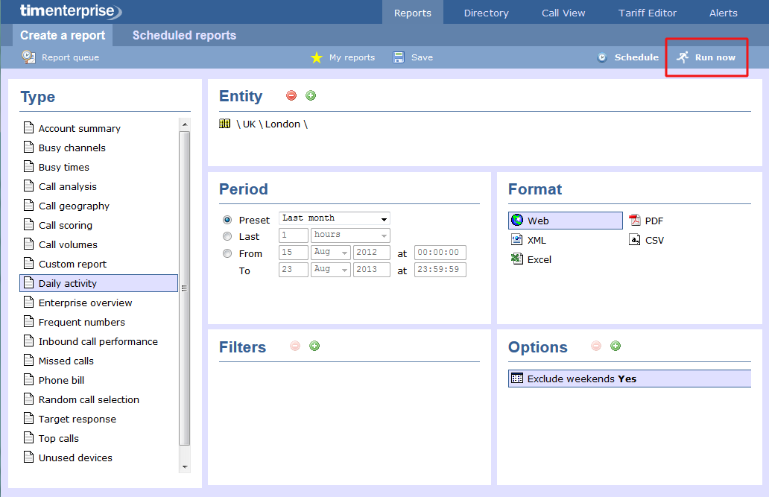
Task: Open the hours unit dropdown
Action: click(350, 235)
